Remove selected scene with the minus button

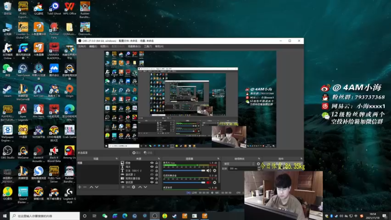tap(85, 187)
